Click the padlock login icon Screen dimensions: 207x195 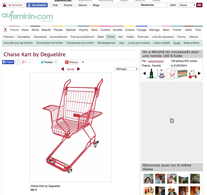tap(4, 5)
